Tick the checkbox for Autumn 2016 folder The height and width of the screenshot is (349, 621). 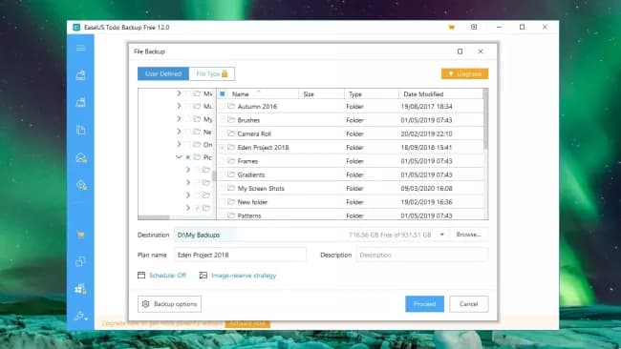coord(223,106)
